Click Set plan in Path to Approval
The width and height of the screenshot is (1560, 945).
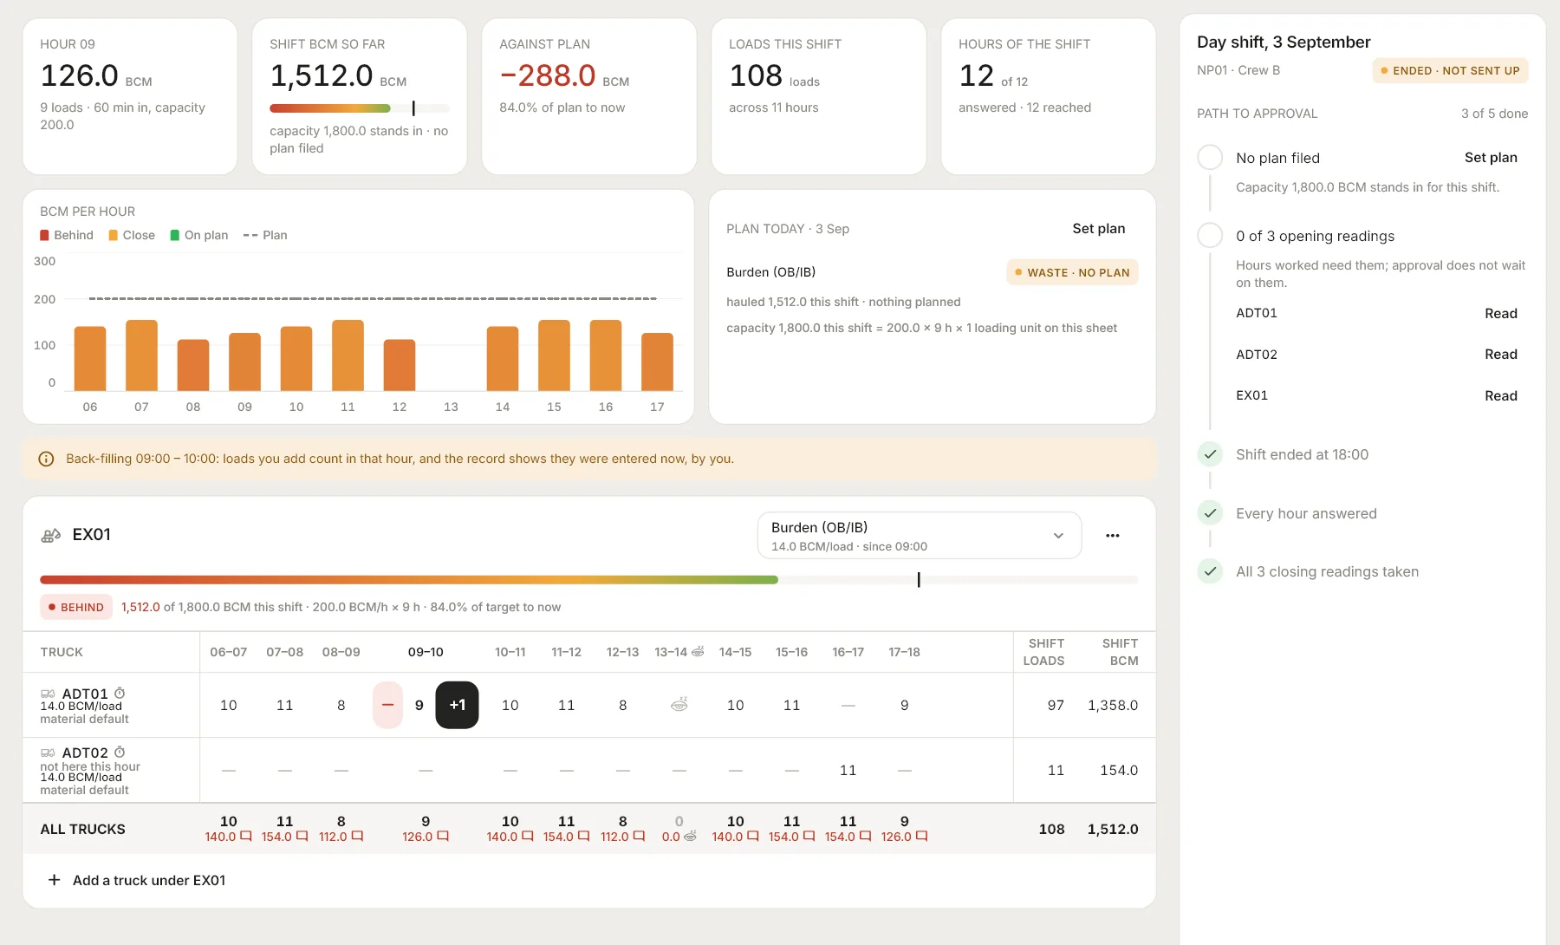pyautogui.click(x=1491, y=158)
